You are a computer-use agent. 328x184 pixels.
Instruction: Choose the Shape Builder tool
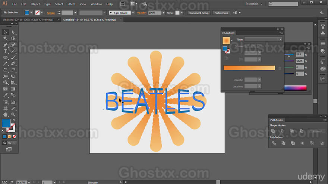(5, 83)
